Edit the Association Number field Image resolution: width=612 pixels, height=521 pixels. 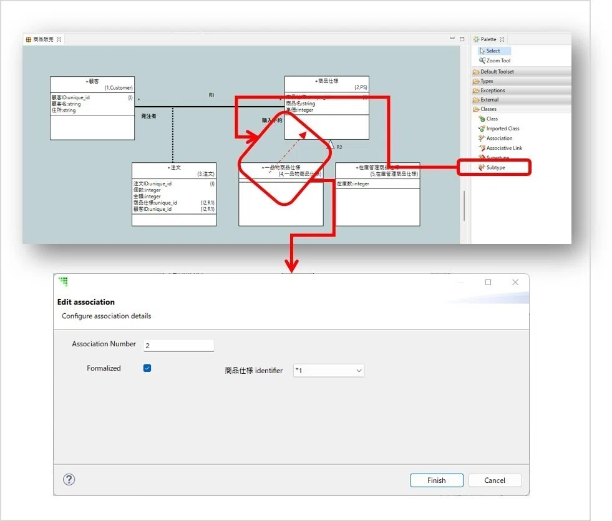coord(179,346)
